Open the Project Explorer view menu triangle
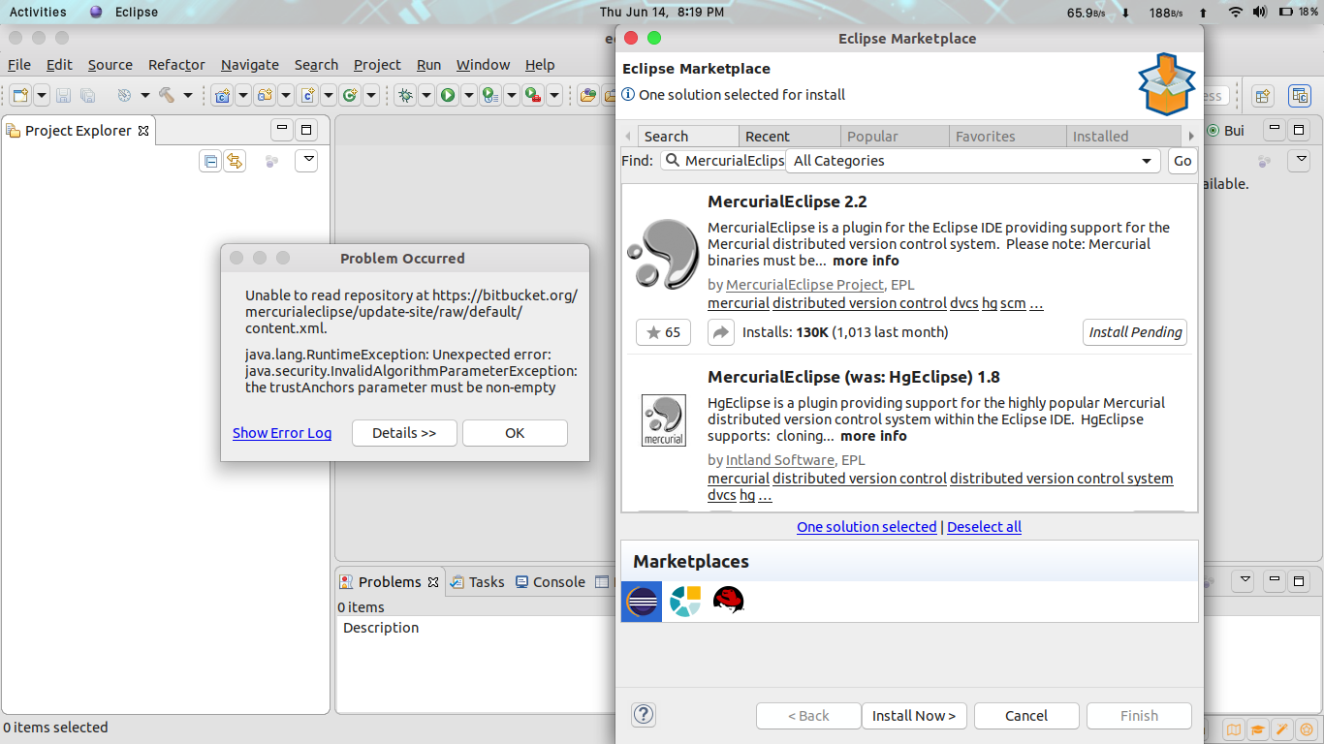This screenshot has width=1324, height=744. pyautogui.click(x=306, y=160)
